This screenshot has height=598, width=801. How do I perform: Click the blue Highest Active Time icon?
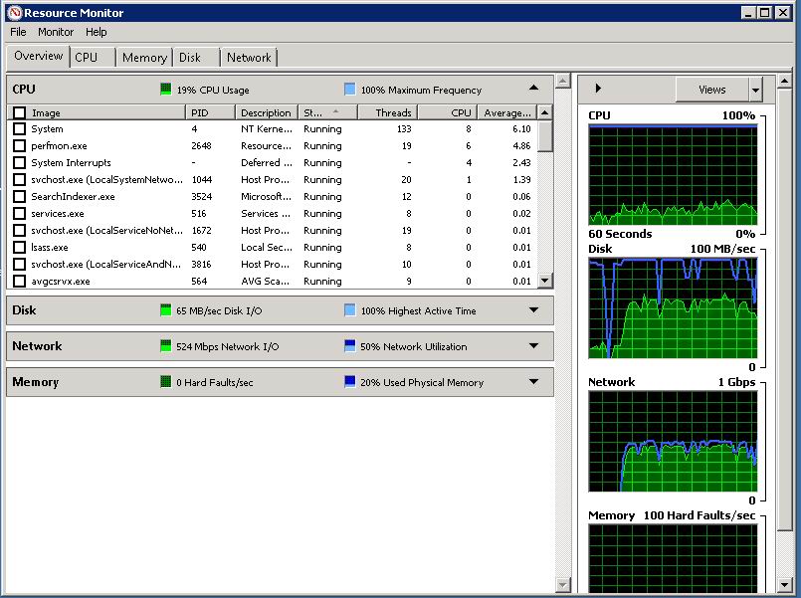tap(349, 310)
